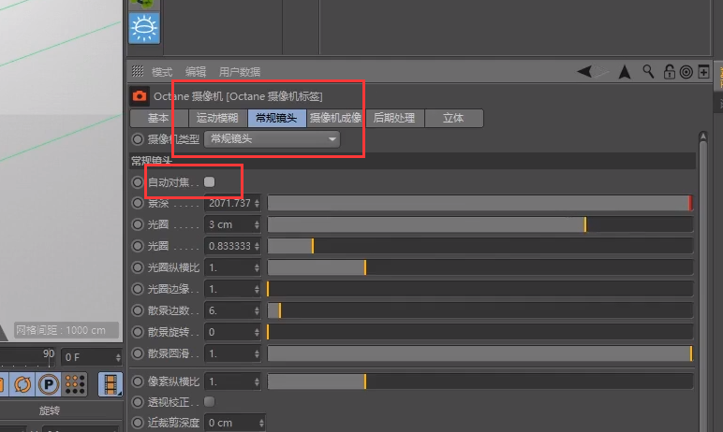Image resolution: width=723 pixels, height=432 pixels.
Task: Click the stepper arrows on 3 cm aperture
Action: 257,224
